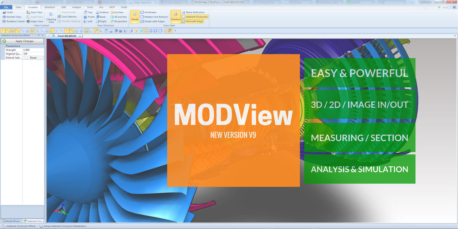This screenshot has width=458, height=229.
Task: Click the Align View command
Action: click(x=35, y=21)
